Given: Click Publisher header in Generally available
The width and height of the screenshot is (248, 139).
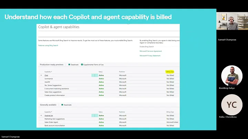Looking at the screenshot, I should (122, 112).
